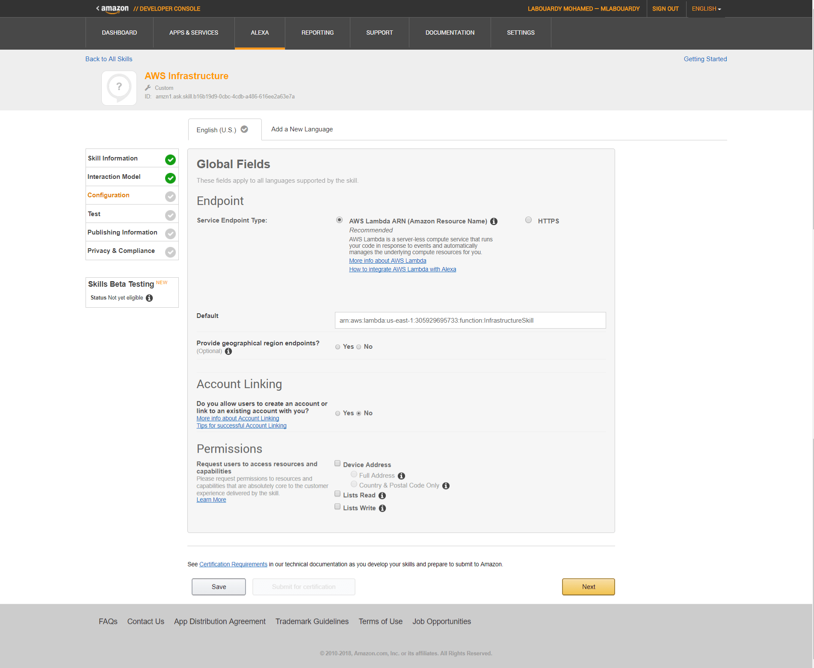Click the green checkmark on Interaction Model
The width and height of the screenshot is (814, 668).
pos(170,178)
